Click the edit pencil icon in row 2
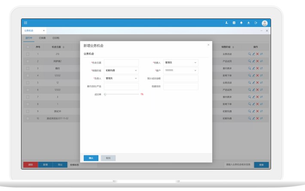The width and height of the screenshot is (305, 191). coord(253,61)
